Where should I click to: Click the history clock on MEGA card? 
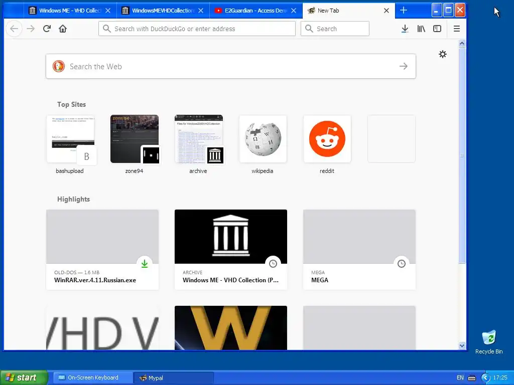[x=402, y=264]
